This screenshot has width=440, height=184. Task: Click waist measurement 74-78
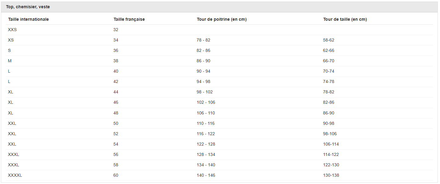[329, 81]
